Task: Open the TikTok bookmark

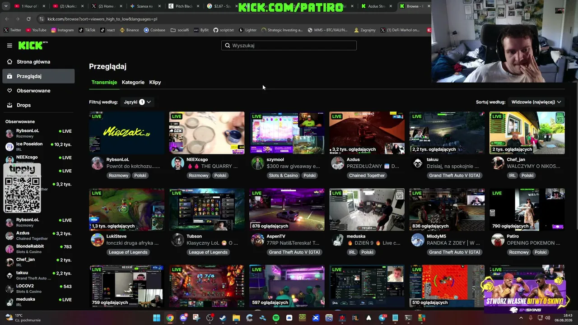Action: pyautogui.click(x=87, y=30)
